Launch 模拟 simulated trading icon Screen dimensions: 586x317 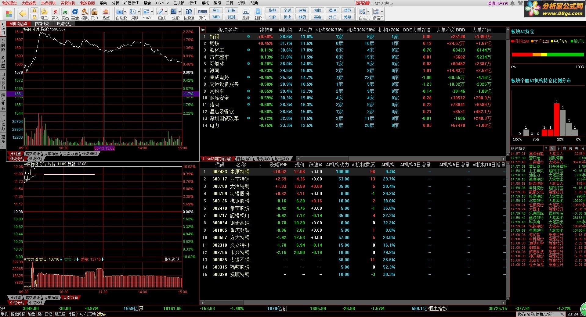85,12
